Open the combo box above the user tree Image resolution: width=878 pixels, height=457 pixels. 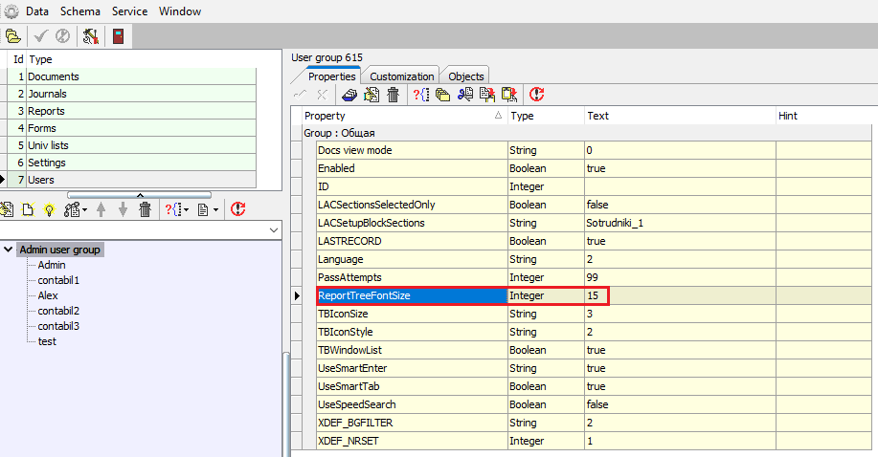274,229
